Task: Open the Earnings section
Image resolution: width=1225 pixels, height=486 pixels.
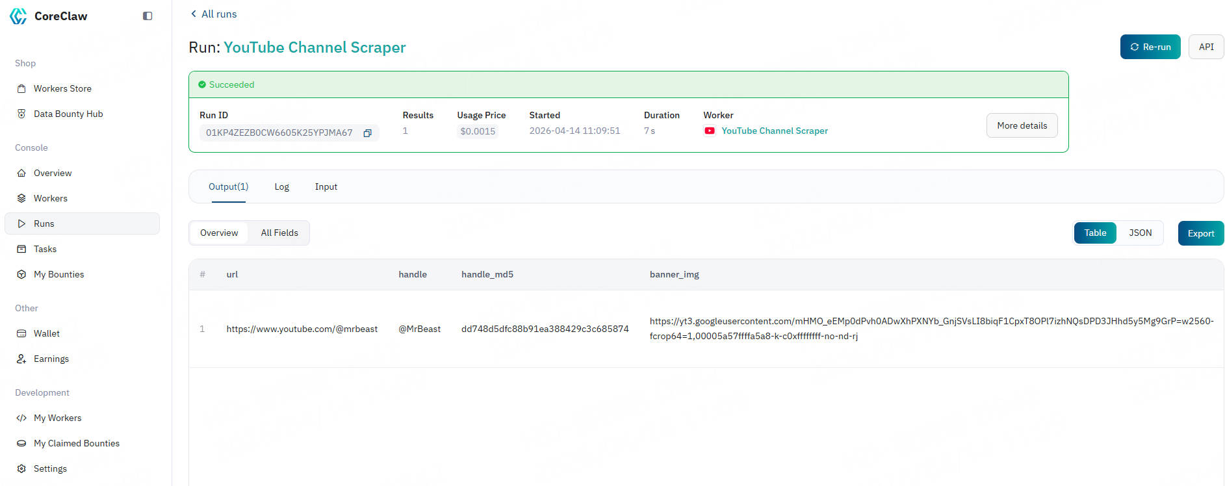Action: pyautogui.click(x=51, y=359)
